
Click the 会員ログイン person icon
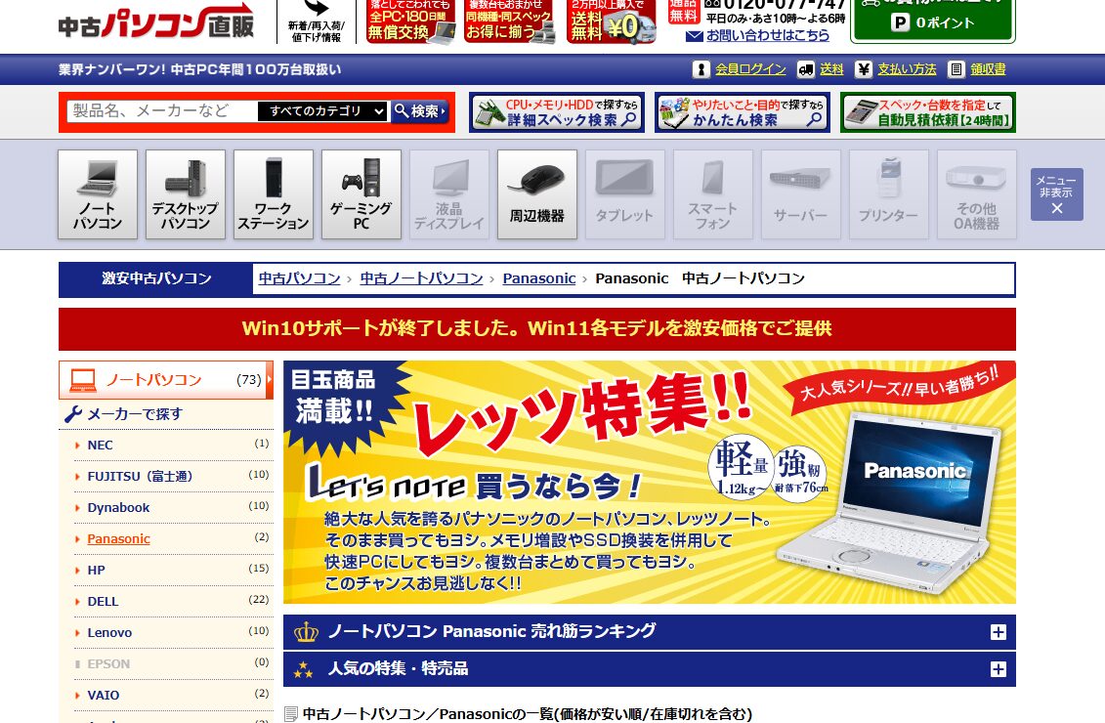coord(701,68)
